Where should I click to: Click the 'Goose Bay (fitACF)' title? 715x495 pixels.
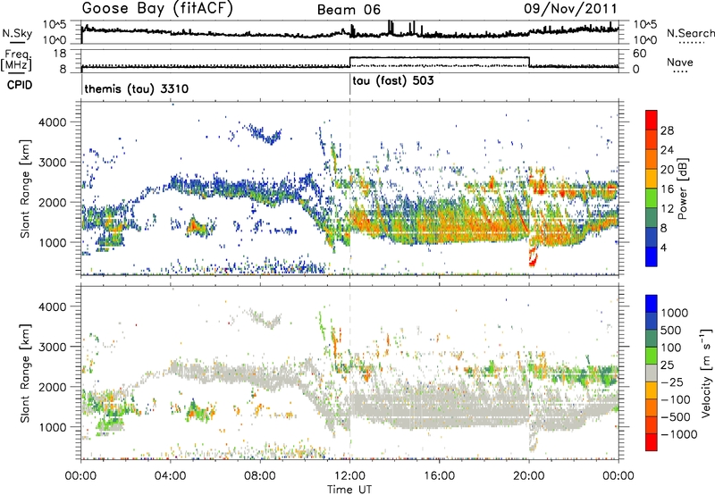(157, 9)
